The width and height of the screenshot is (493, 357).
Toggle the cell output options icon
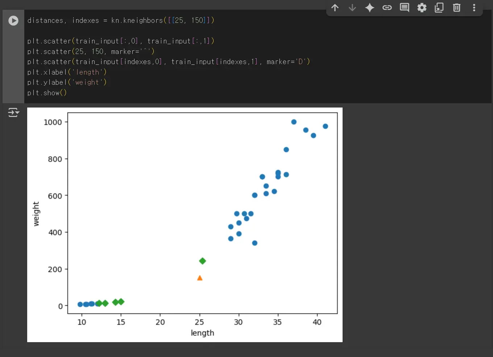coord(14,113)
